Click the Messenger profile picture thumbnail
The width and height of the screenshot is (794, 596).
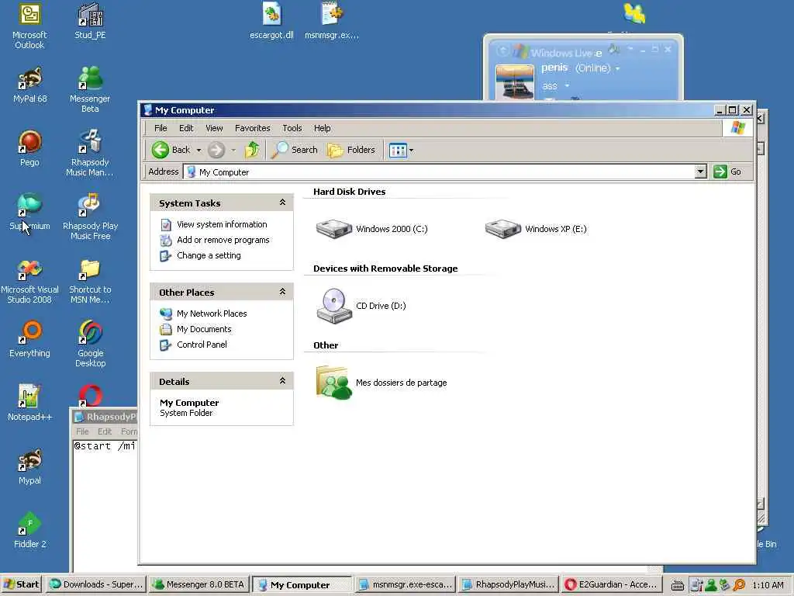click(x=515, y=81)
